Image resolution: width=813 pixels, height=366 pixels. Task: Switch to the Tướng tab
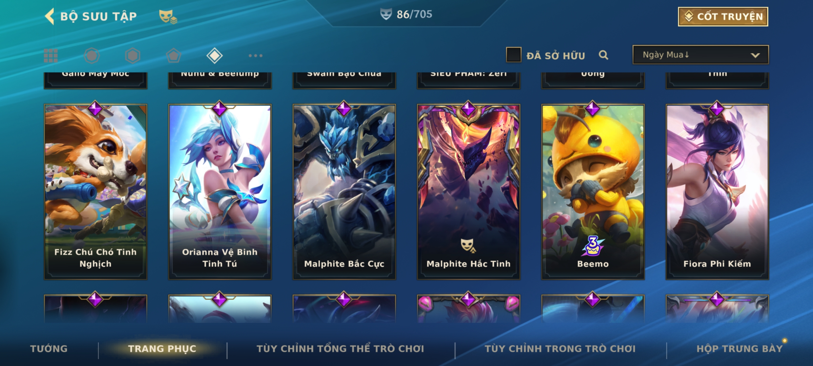tap(49, 348)
